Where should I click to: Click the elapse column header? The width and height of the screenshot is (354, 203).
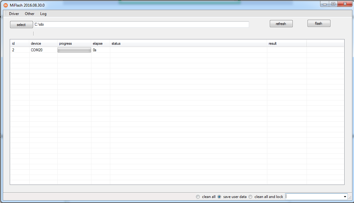click(x=101, y=43)
